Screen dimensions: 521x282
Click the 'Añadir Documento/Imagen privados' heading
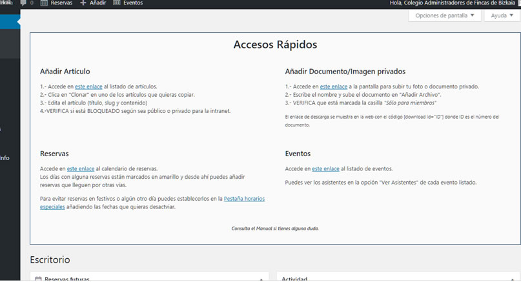(345, 72)
